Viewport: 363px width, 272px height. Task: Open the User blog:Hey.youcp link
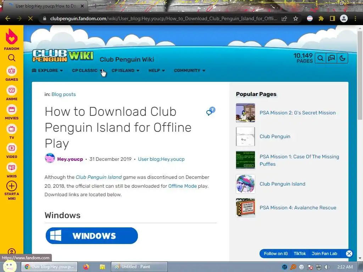(161, 159)
